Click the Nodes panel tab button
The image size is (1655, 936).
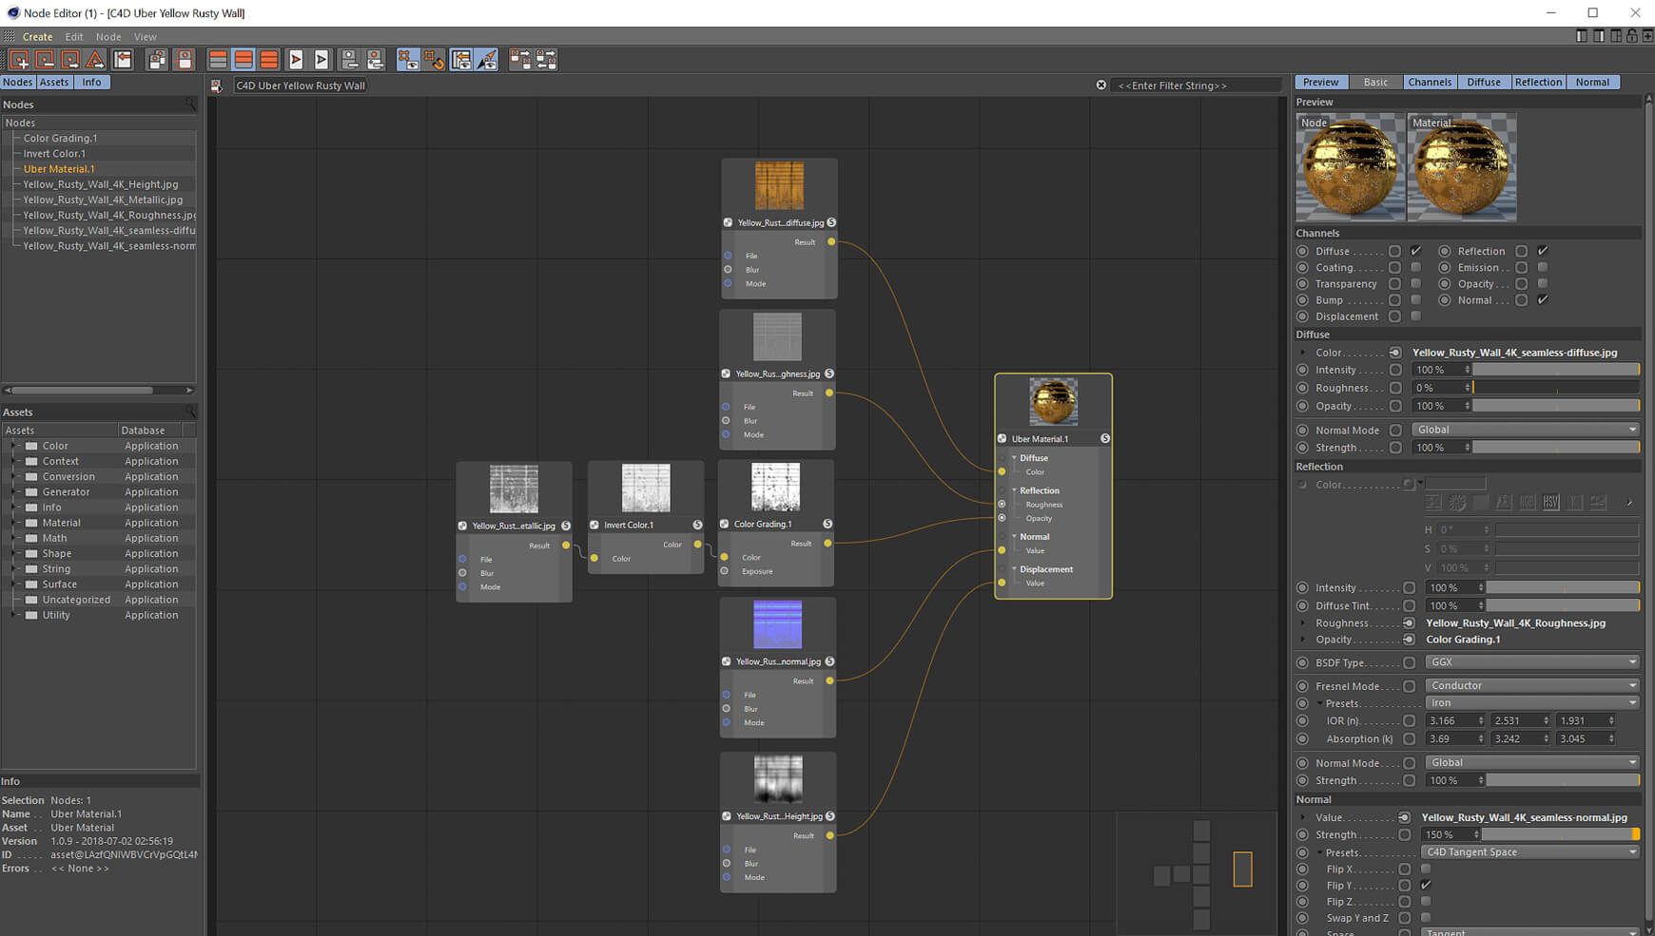[x=17, y=83]
